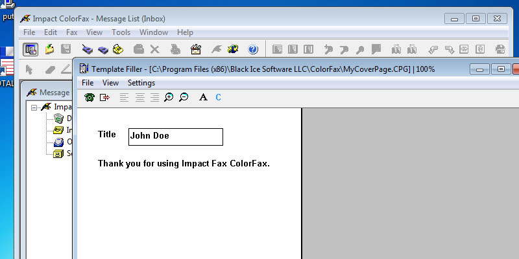This screenshot has height=259, width=519.
Task: Open the Fax menu in ColorFax
Action: pyautogui.click(x=72, y=32)
